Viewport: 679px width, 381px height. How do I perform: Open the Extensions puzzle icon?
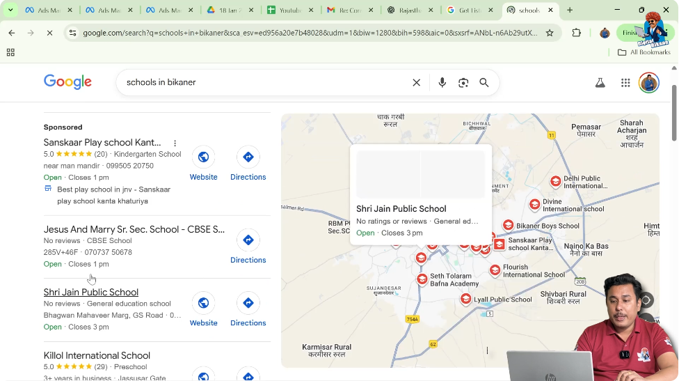(576, 33)
